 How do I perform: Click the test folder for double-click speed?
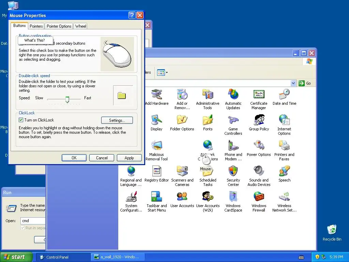coord(122,96)
